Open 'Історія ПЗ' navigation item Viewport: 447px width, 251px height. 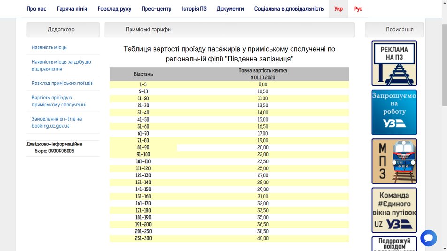pyautogui.click(x=194, y=9)
